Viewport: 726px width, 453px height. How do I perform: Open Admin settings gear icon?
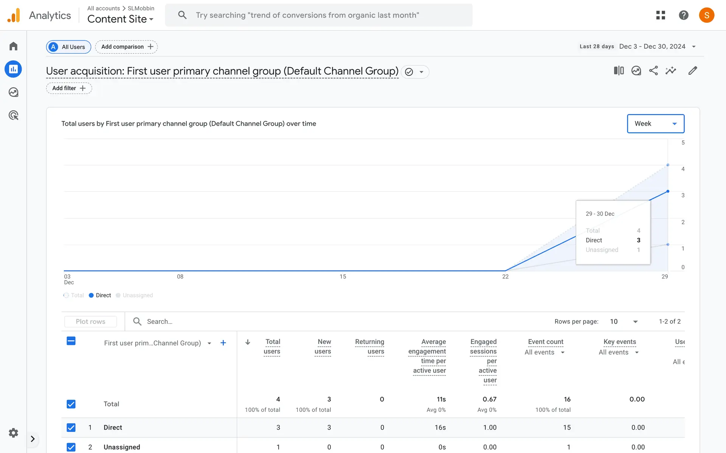pyautogui.click(x=13, y=433)
